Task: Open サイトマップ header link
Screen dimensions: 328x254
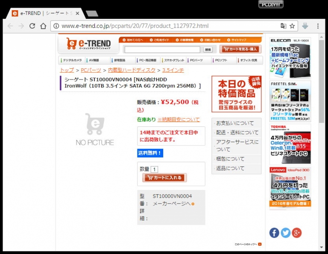Action: pos(237,40)
